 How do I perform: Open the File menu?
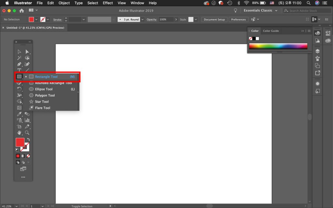pyautogui.click(x=39, y=3)
